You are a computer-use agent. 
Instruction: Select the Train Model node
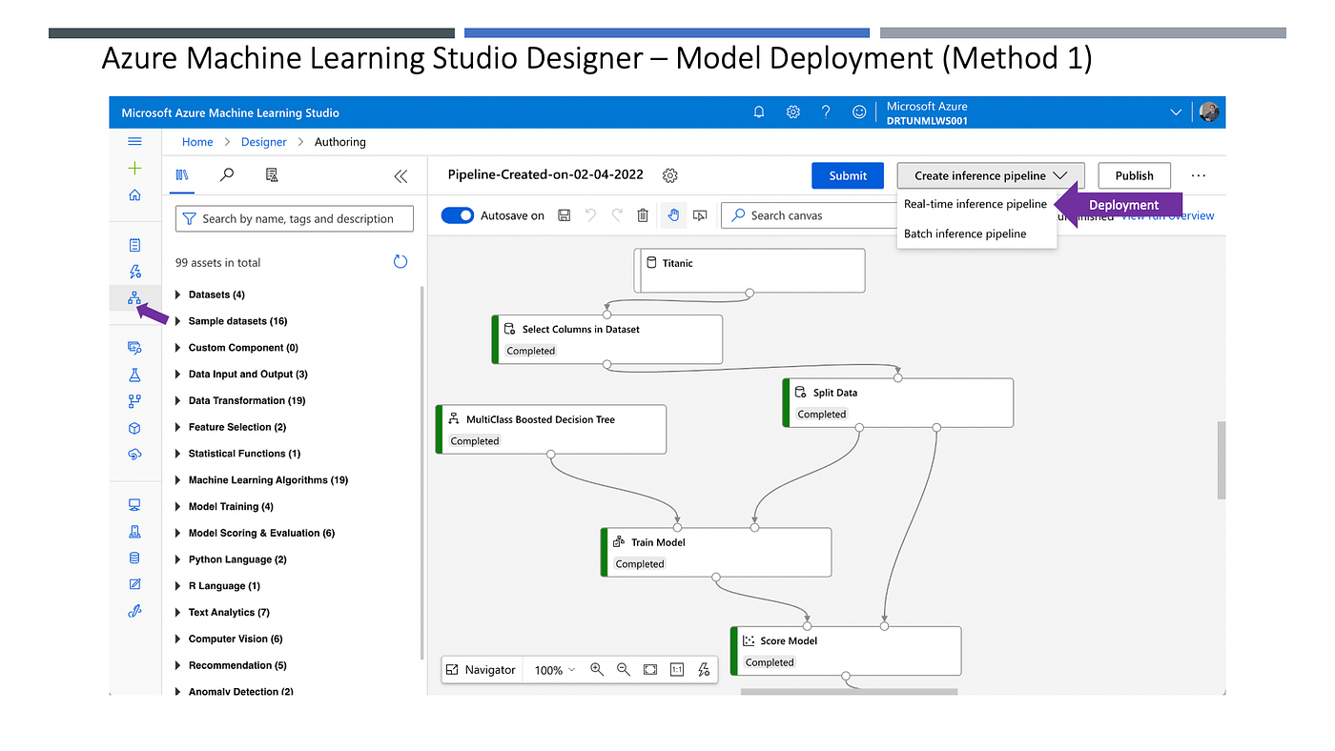point(716,552)
